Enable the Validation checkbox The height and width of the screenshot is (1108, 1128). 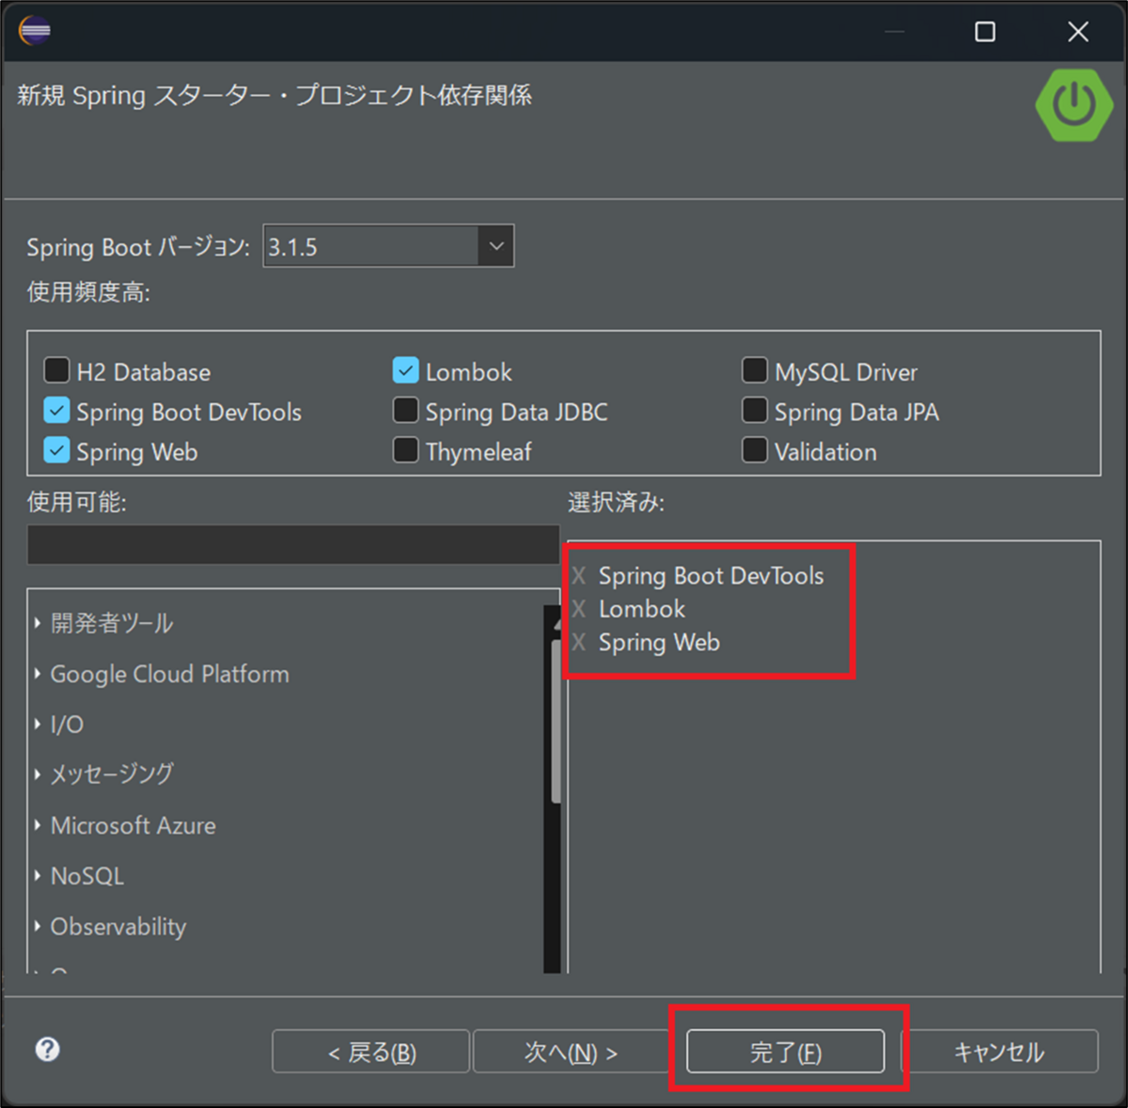[755, 450]
